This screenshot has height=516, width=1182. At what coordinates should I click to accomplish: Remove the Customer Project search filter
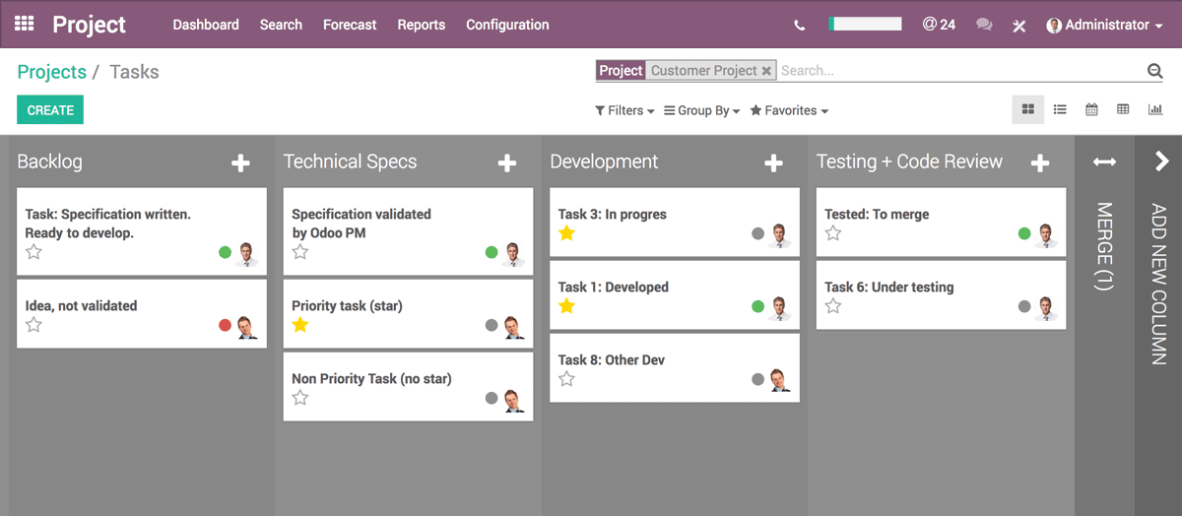[766, 71]
